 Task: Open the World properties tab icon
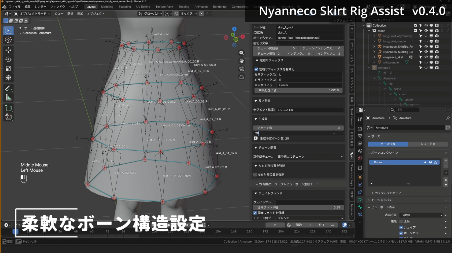click(360, 158)
